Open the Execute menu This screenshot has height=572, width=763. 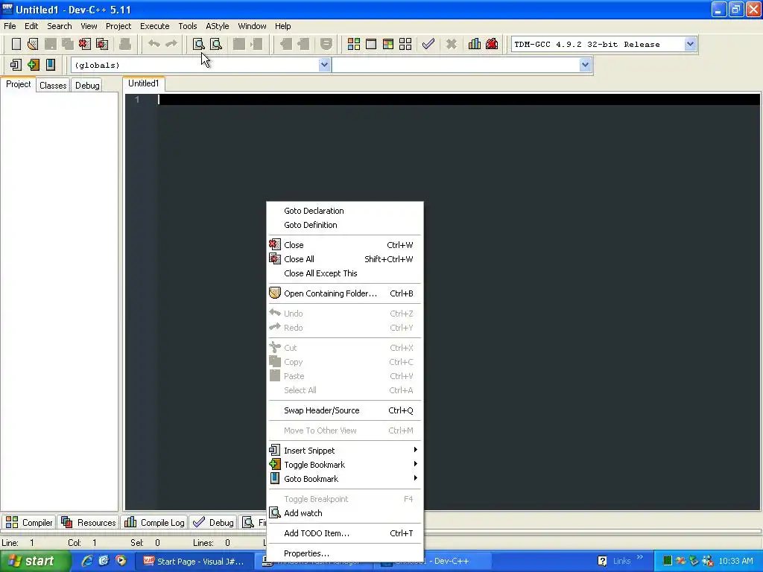(x=155, y=26)
